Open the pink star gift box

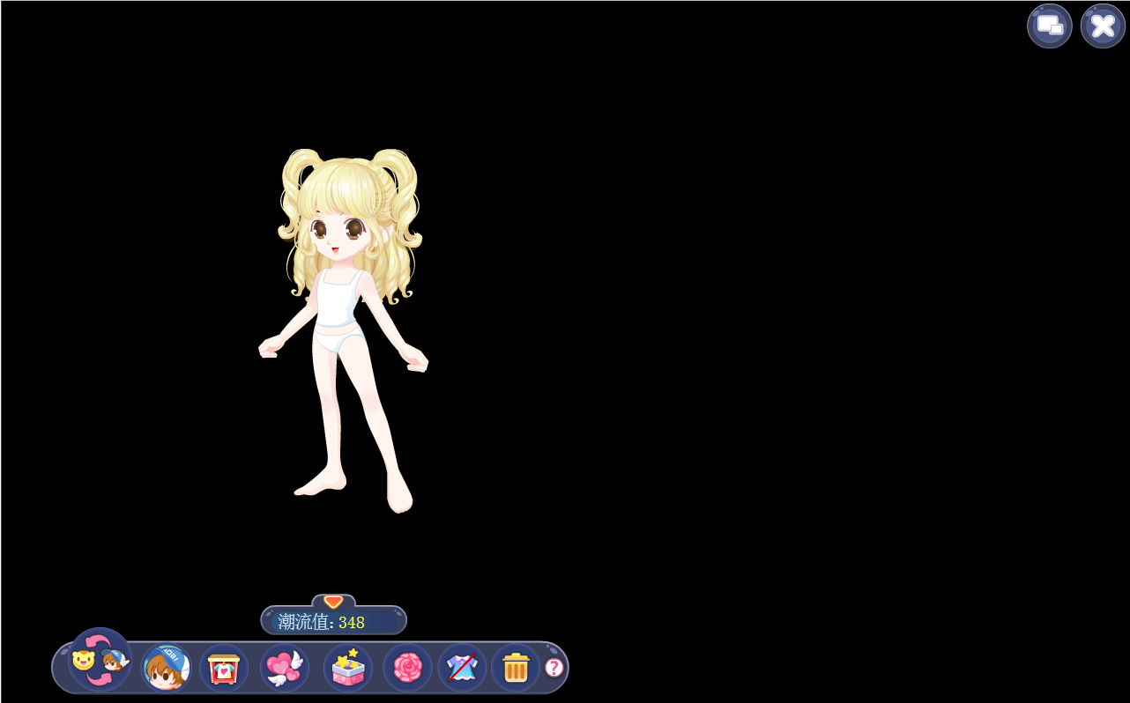point(347,668)
